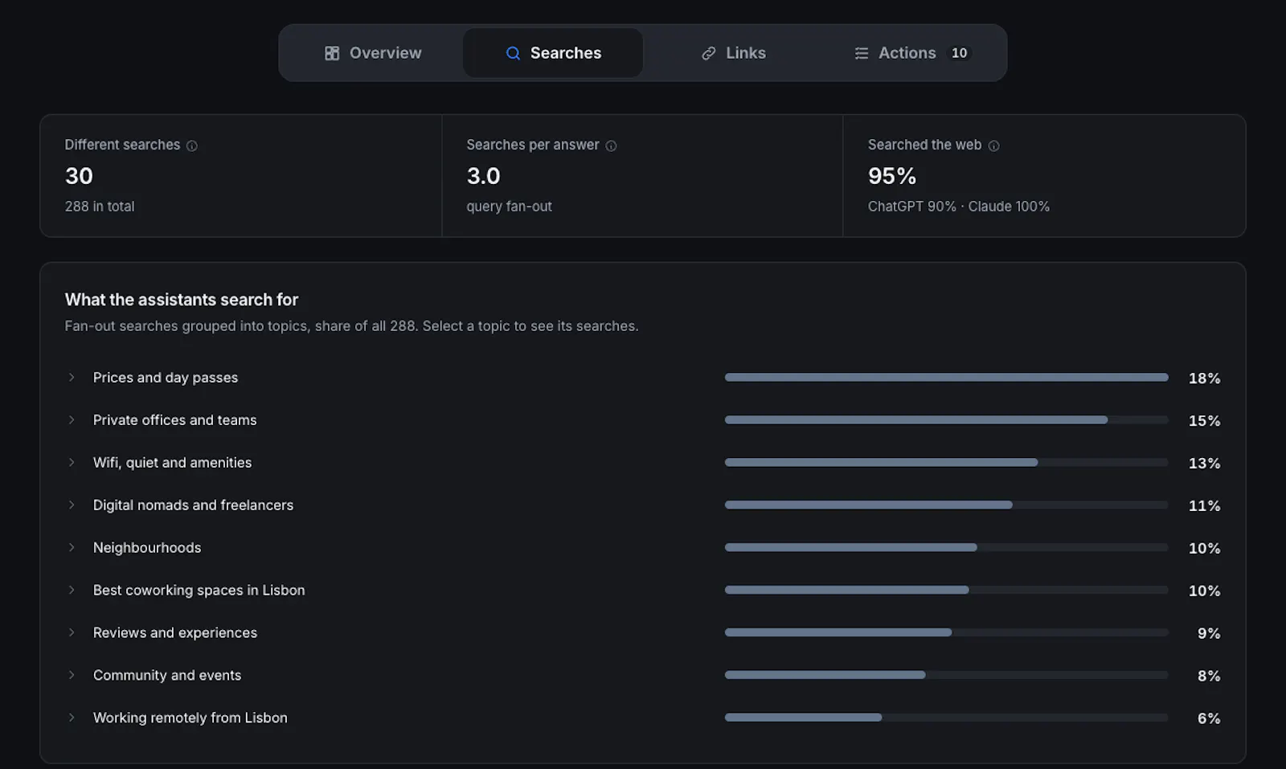Select the Wifi, quiet and amenities topic

click(x=173, y=463)
